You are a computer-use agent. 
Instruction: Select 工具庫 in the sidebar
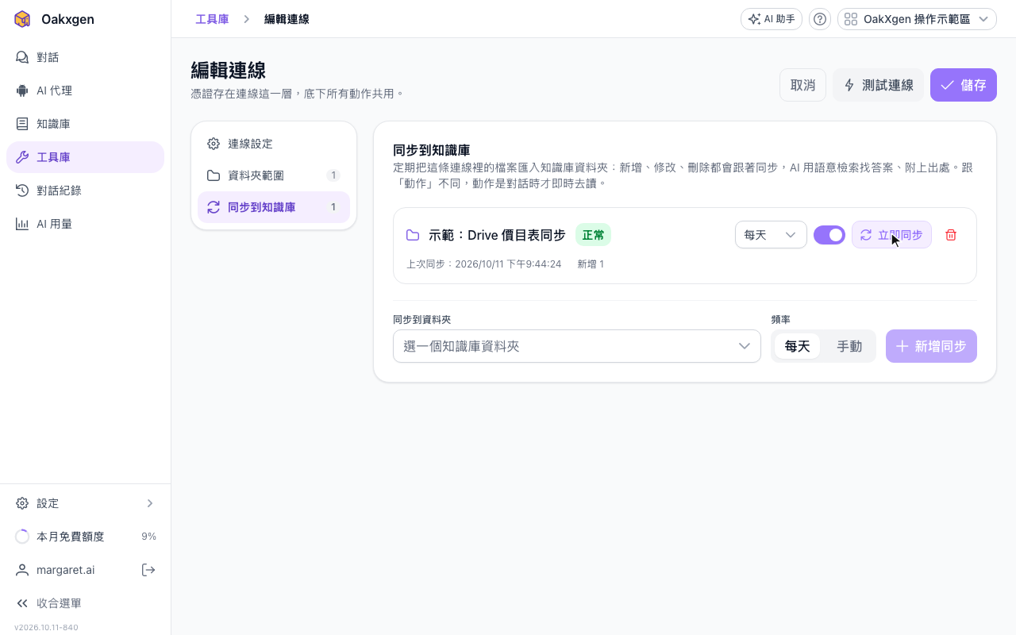pyautogui.click(x=85, y=157)
